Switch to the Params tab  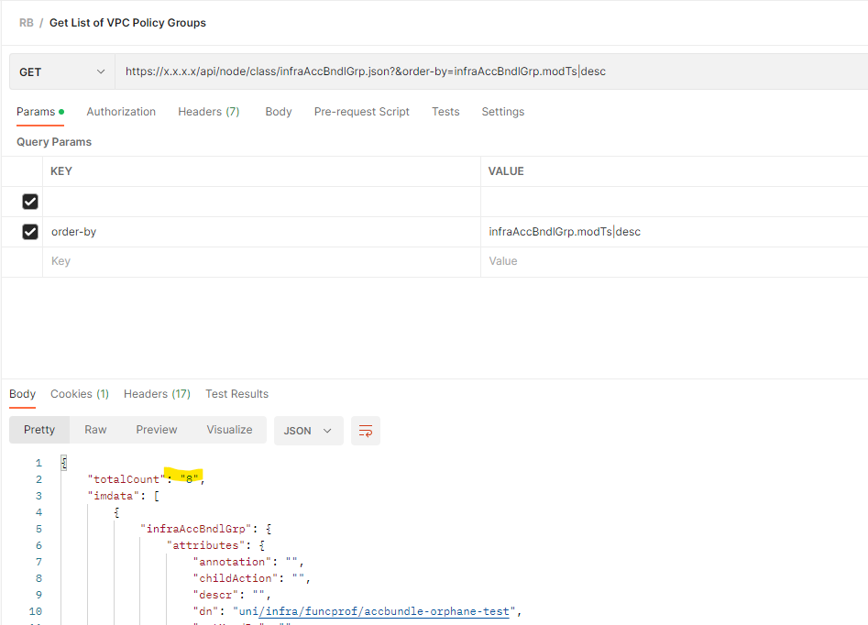[39, 112]
